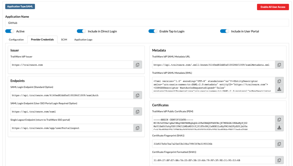Copy the User SSO Portal Login Required endpoint
The width and height of the screenshot is (293, 166).
138,112
